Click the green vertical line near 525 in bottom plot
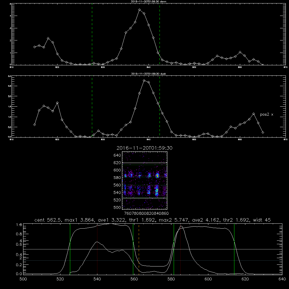The width and height of the screenshot is (289, 289). tap(70, 249)
